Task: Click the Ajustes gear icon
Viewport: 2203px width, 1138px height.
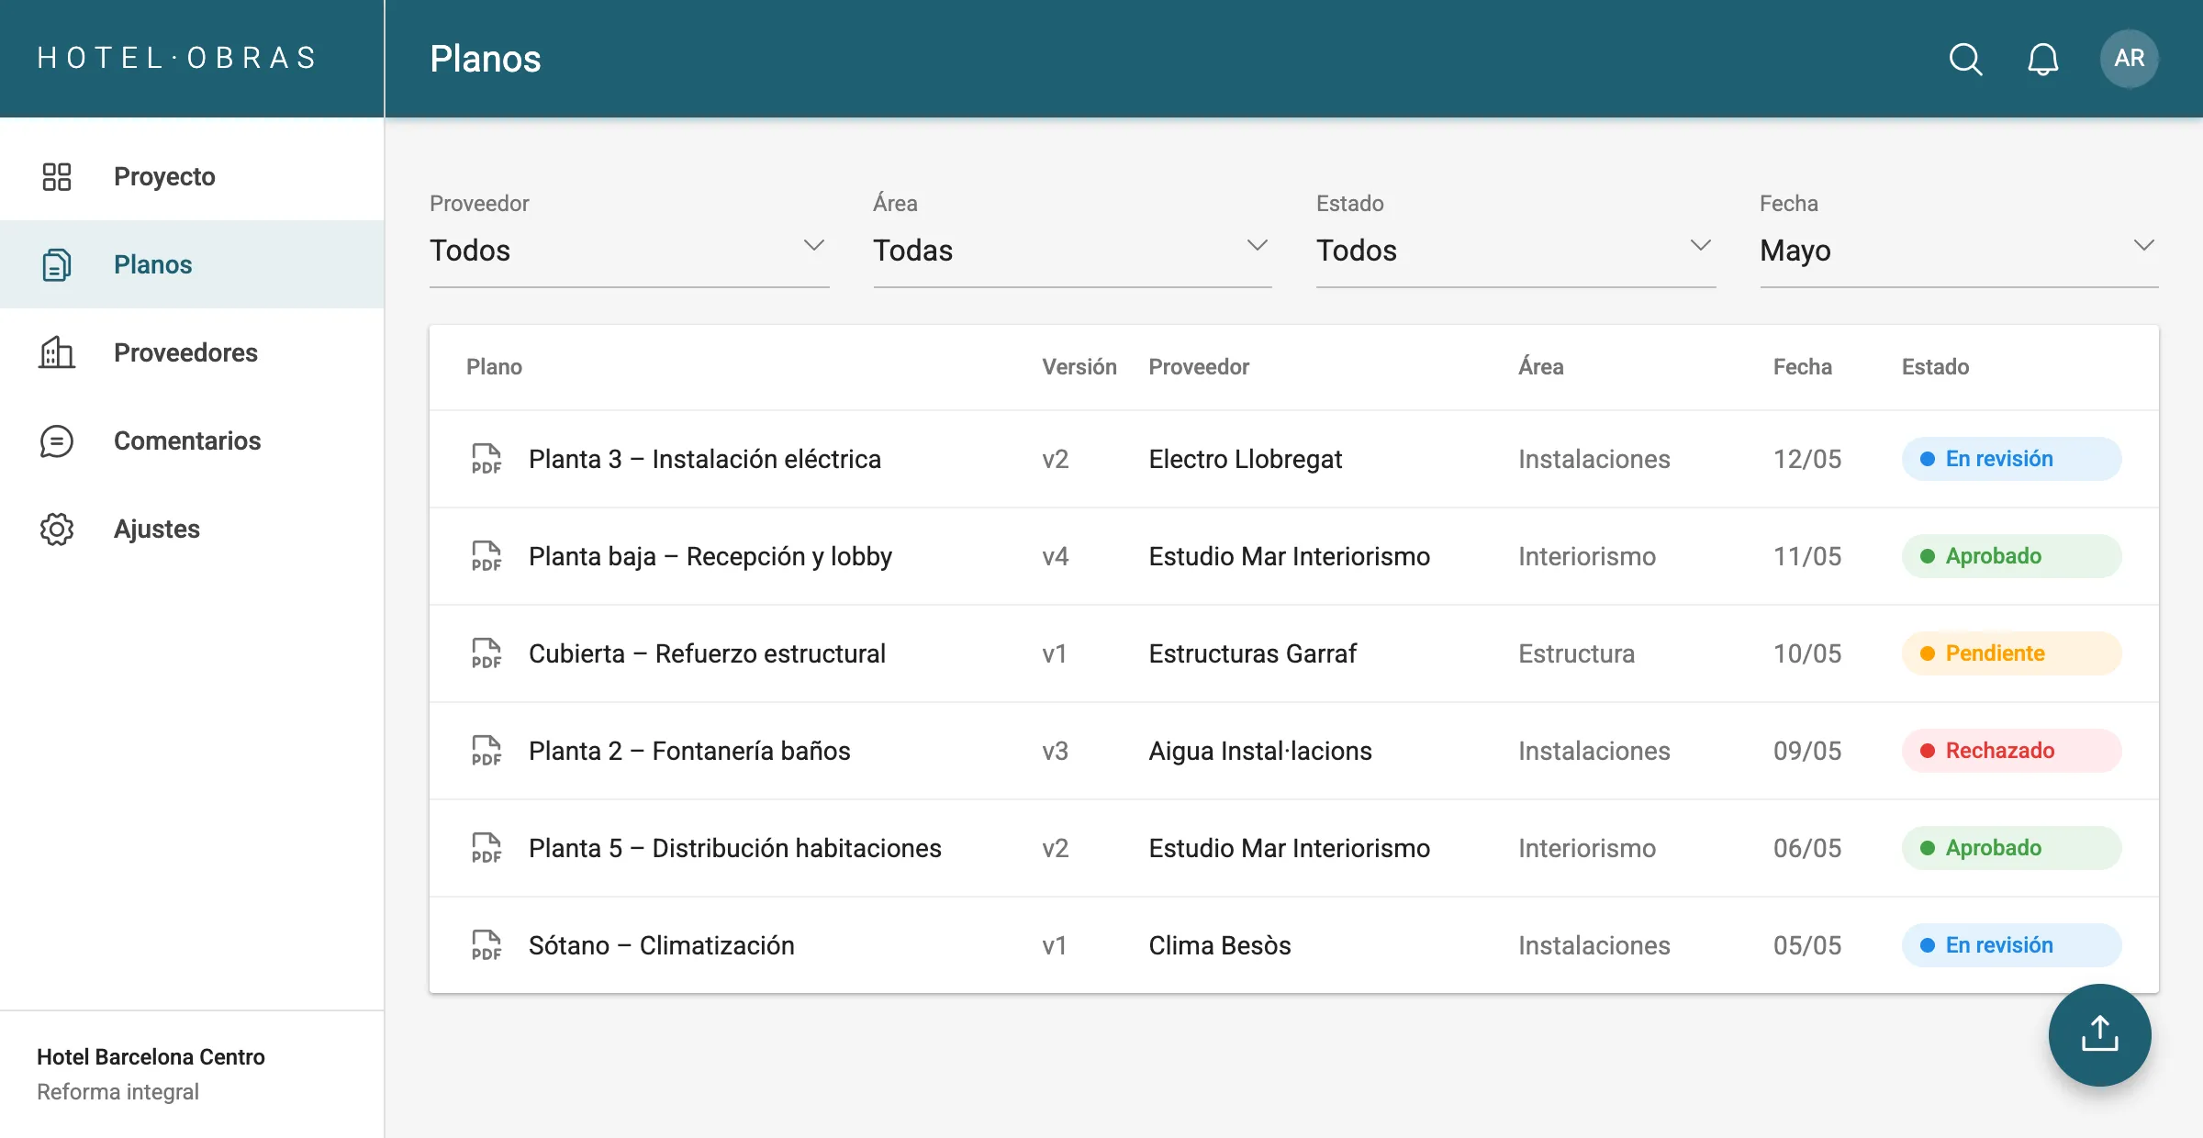Action: pyautogui.click(x=57, y=529)
